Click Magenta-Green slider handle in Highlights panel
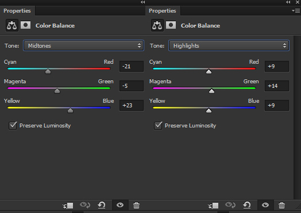301x213 pixels. [211, 91]
